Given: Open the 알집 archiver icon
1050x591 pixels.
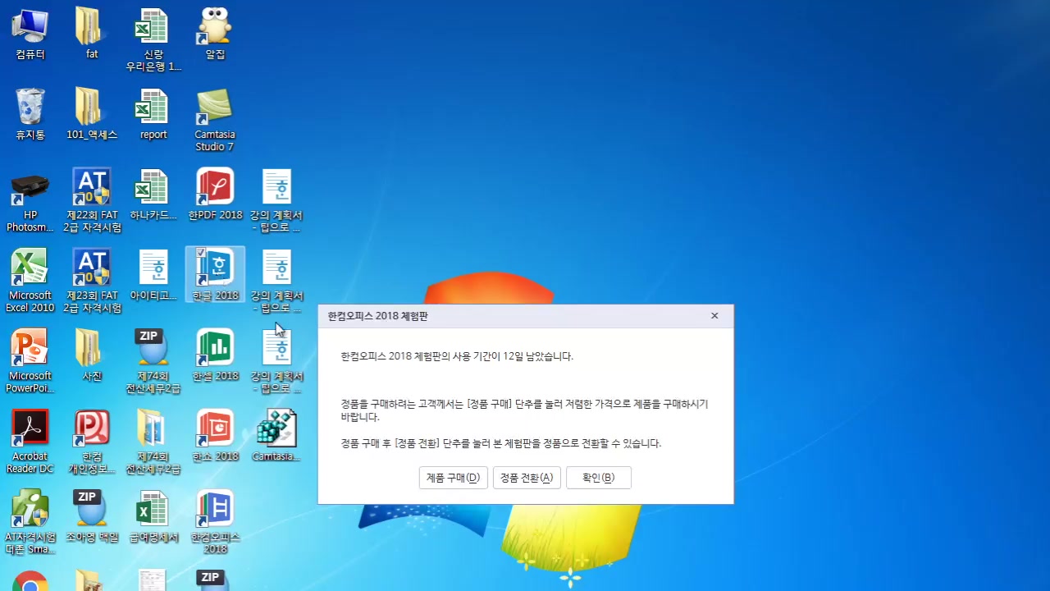Looking at the screenshot, I should click(x=214, y=25).
